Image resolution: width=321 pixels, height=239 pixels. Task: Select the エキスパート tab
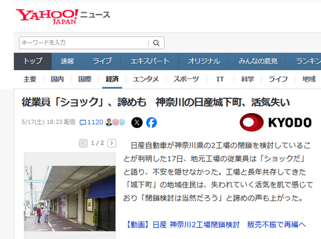150,61
